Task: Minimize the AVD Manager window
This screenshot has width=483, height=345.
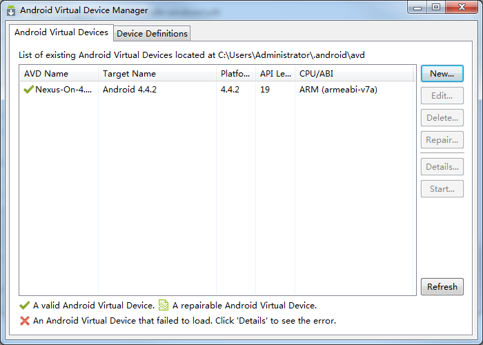Action: click(417, 8)
